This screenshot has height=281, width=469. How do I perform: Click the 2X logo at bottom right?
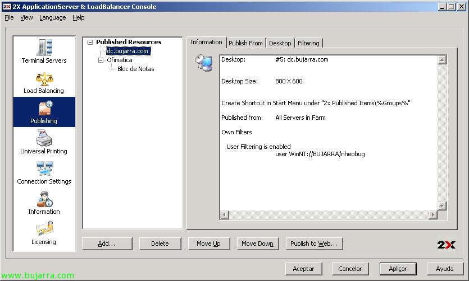(446, 245)
